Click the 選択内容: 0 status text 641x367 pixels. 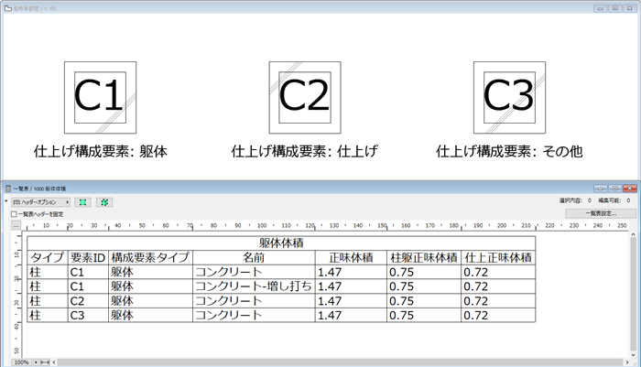(x=575, y=200)
